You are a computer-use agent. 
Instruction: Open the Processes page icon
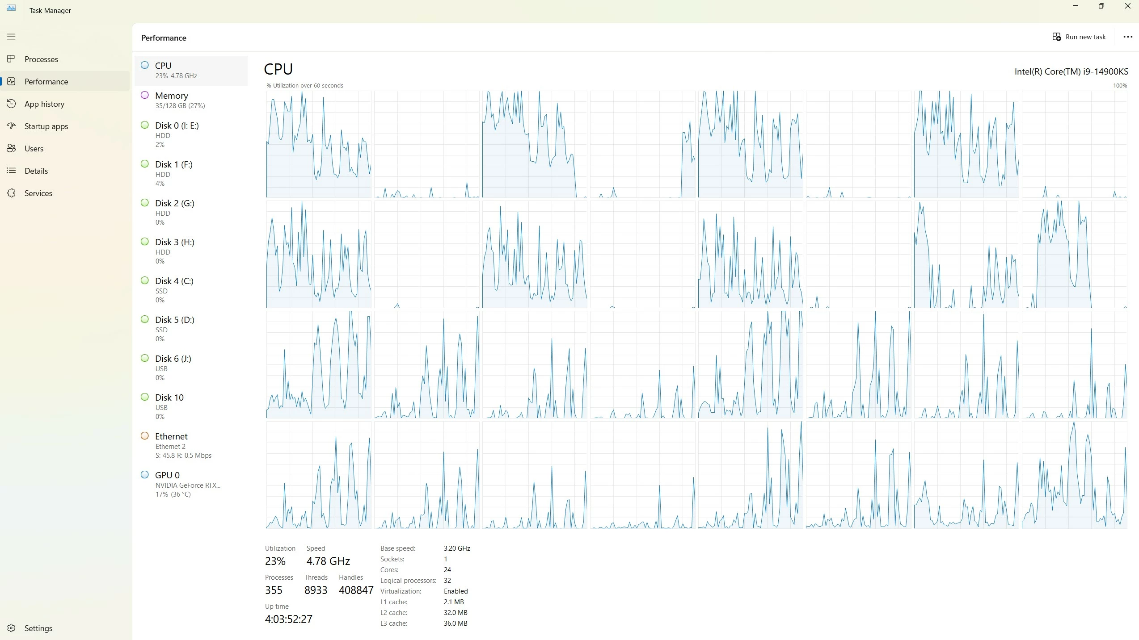11,59
